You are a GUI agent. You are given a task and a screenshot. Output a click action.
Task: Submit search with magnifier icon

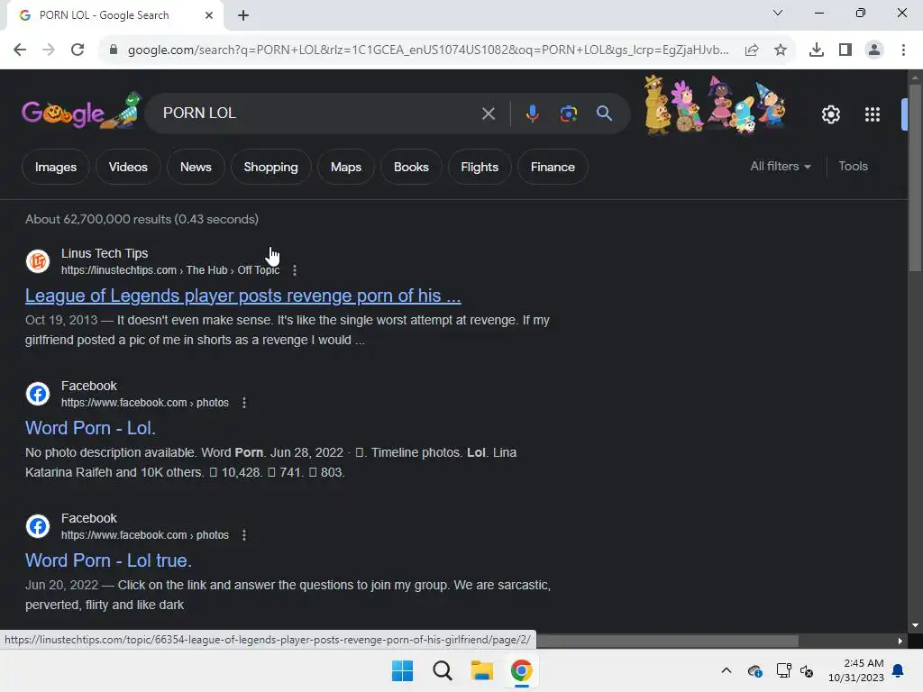coord(604,113)
